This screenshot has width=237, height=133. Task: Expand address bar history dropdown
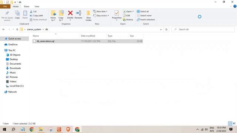click(161, 30)
